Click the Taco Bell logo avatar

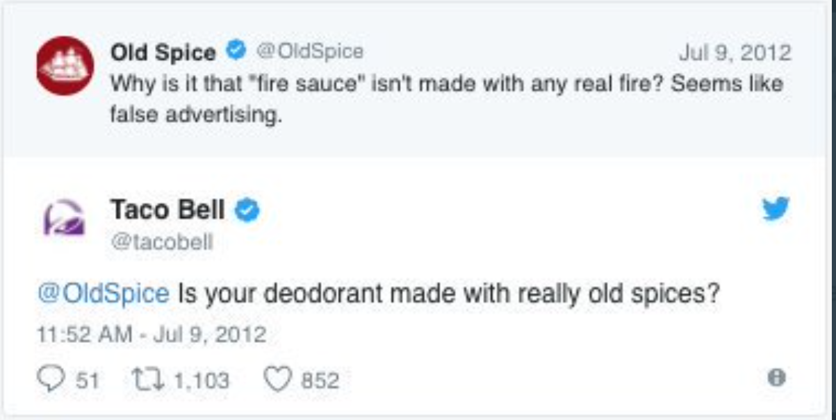65,217
